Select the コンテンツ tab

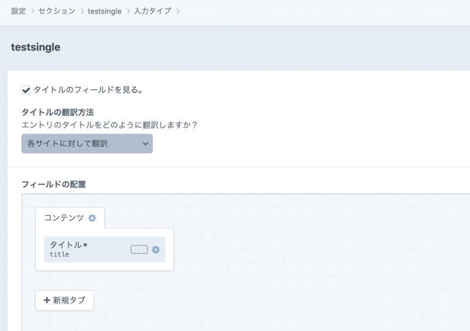point(64,218)
